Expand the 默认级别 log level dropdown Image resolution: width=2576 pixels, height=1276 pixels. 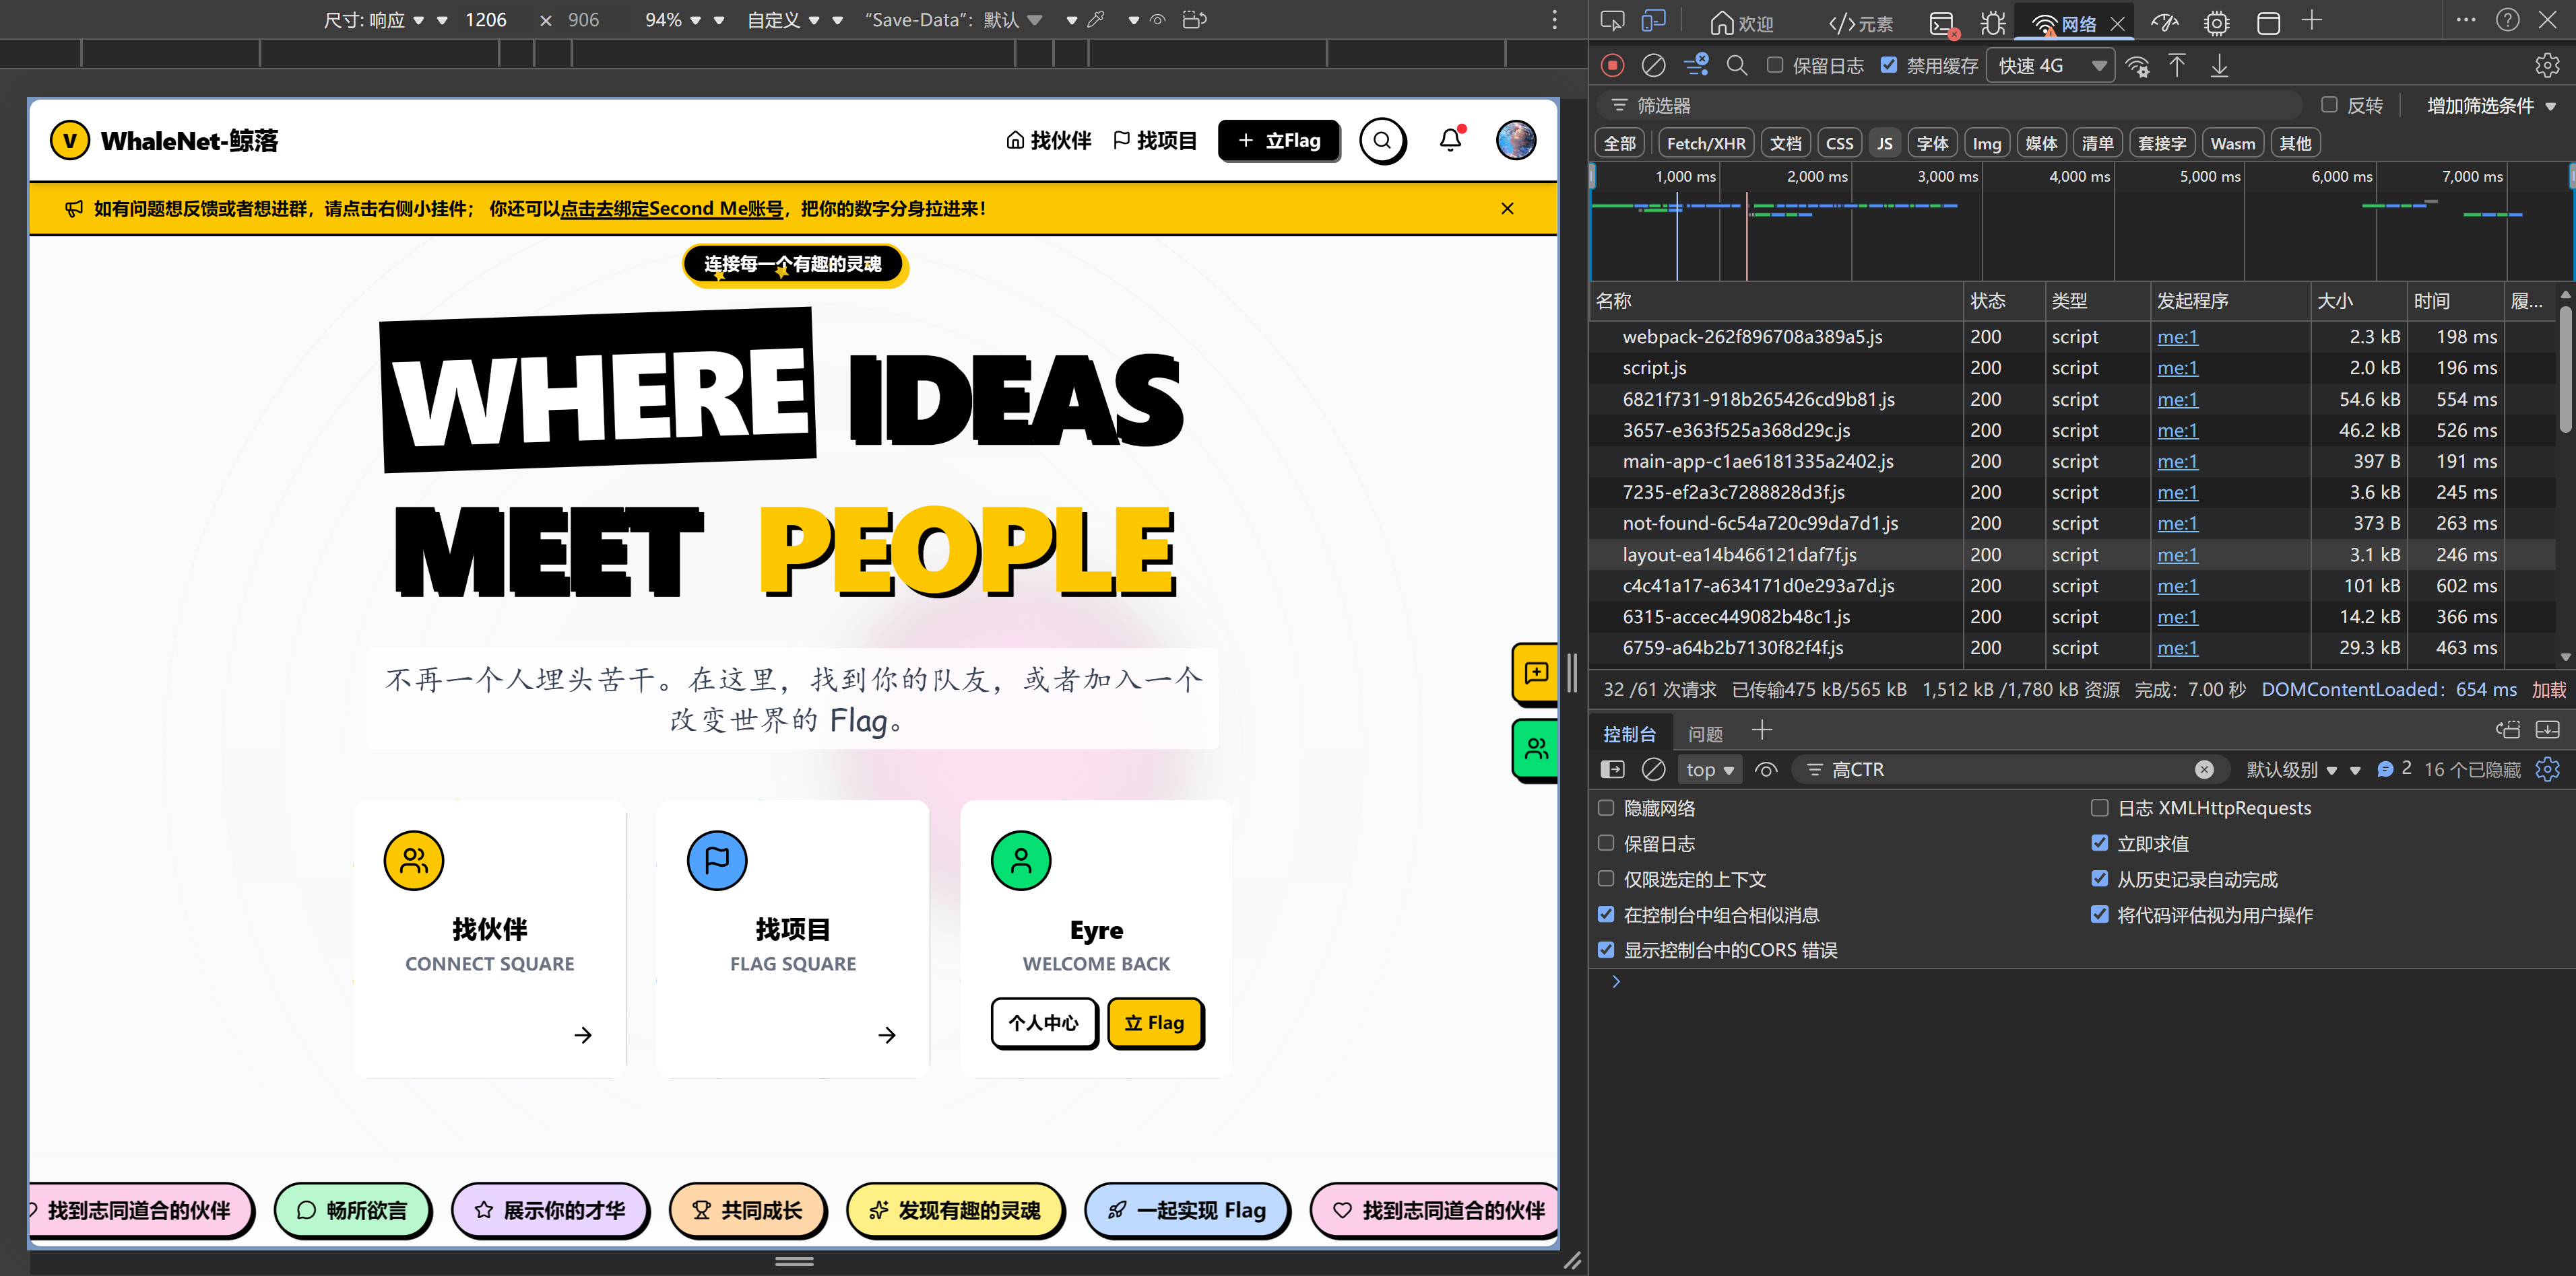[2291, 769]
